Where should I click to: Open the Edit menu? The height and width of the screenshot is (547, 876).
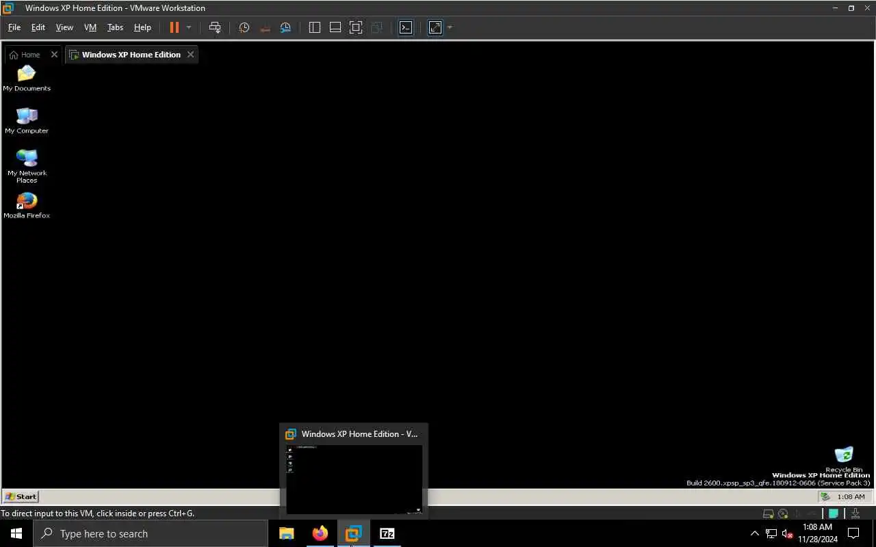coord(38,27)
